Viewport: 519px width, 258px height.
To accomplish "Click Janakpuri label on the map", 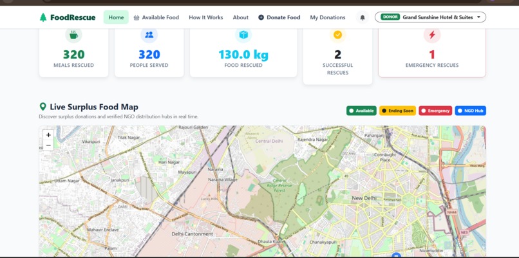I will (x=120, y=180).
